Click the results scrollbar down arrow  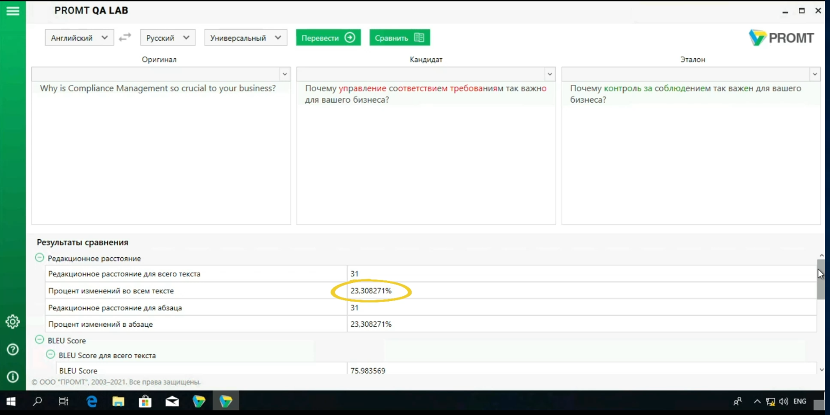[x=821, y=370]
